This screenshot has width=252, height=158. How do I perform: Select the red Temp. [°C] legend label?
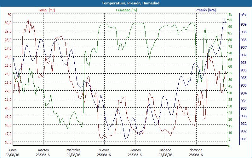pos(46,10)
